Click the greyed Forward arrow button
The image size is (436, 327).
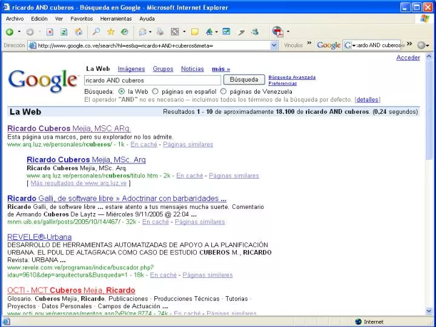point(30,32)
